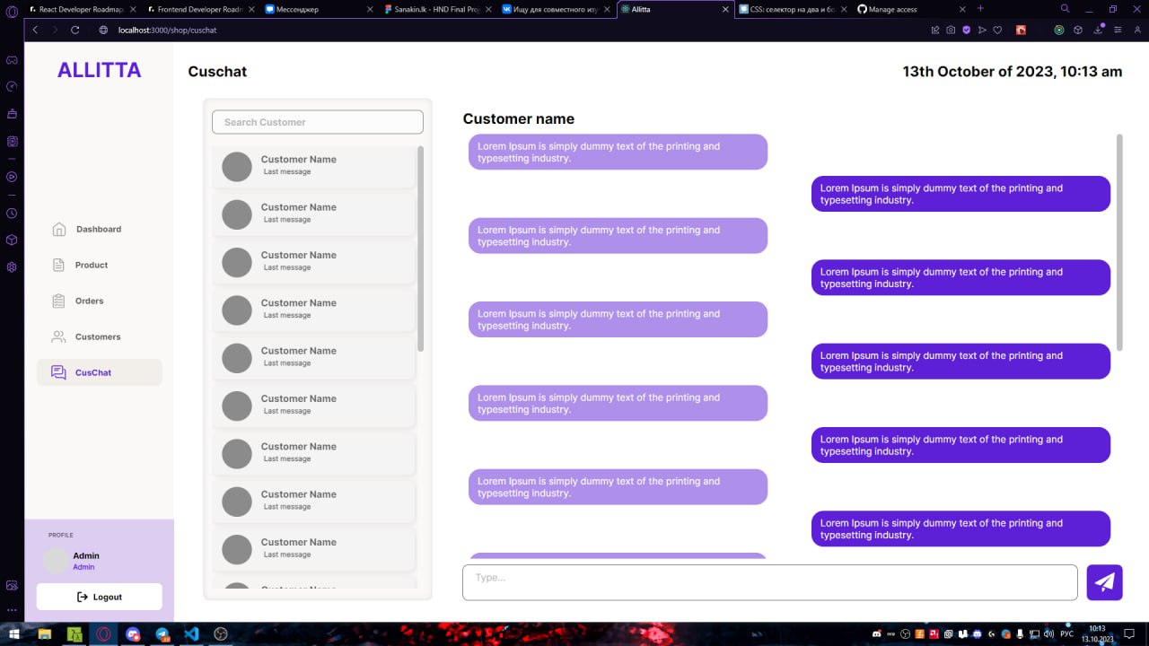Screen dimensions: 1149x646
Task: Open Visual Studio Code from taskbar
Action: (190, 633)
